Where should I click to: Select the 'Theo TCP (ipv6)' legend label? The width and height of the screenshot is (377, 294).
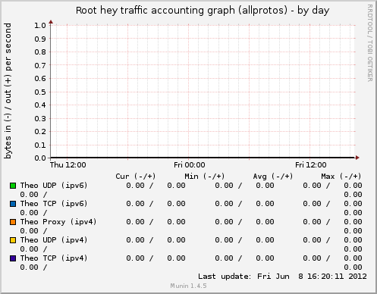tap(54, 204)
